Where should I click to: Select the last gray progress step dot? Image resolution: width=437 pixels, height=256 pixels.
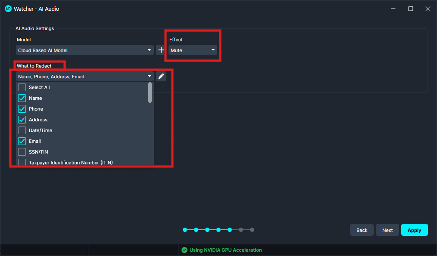coord(252,230)
